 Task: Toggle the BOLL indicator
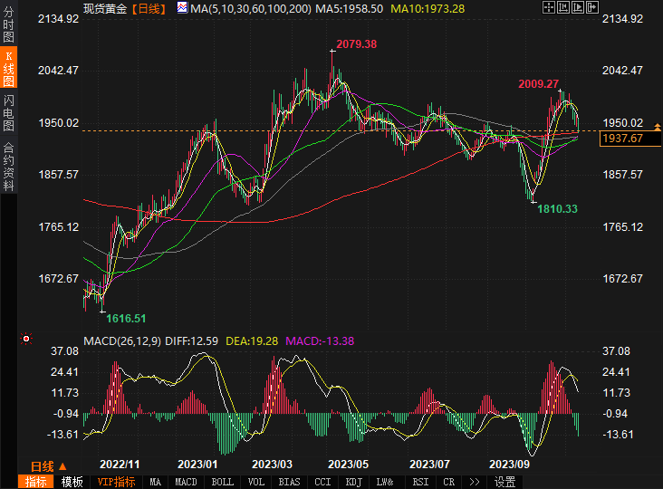click(x=222, y=482)
